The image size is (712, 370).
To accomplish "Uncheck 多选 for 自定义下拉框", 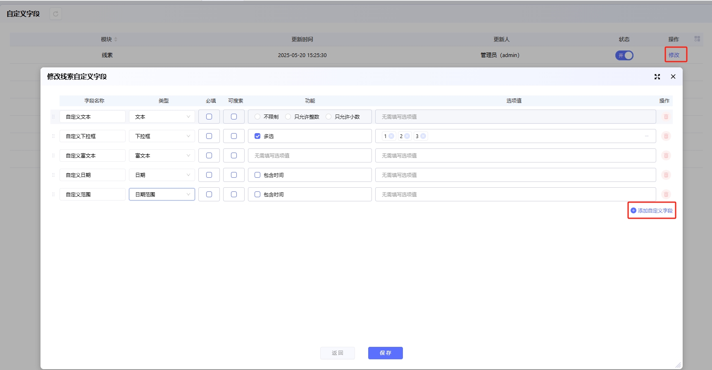I will [257, 136].
